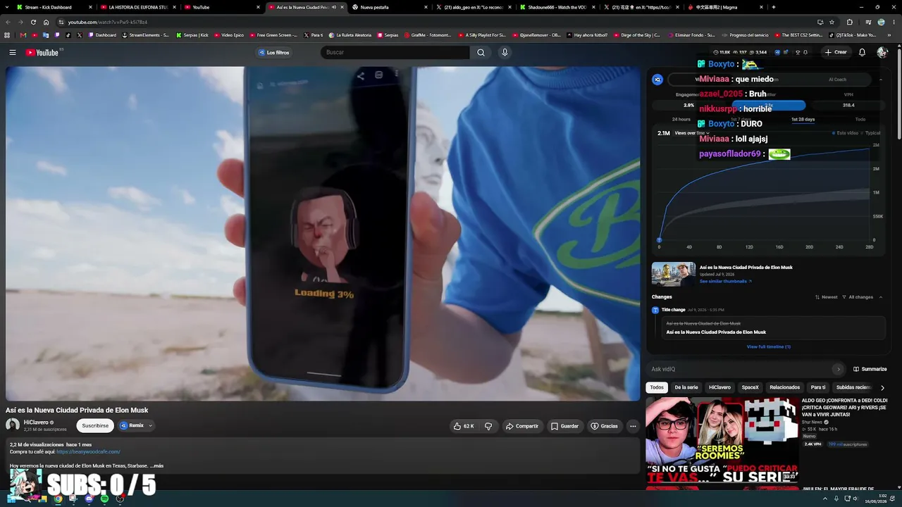The width and height of the screenshot is (902, 507).
Task: Expand the Views over time metric dropdown
Action: coord(691,133)
